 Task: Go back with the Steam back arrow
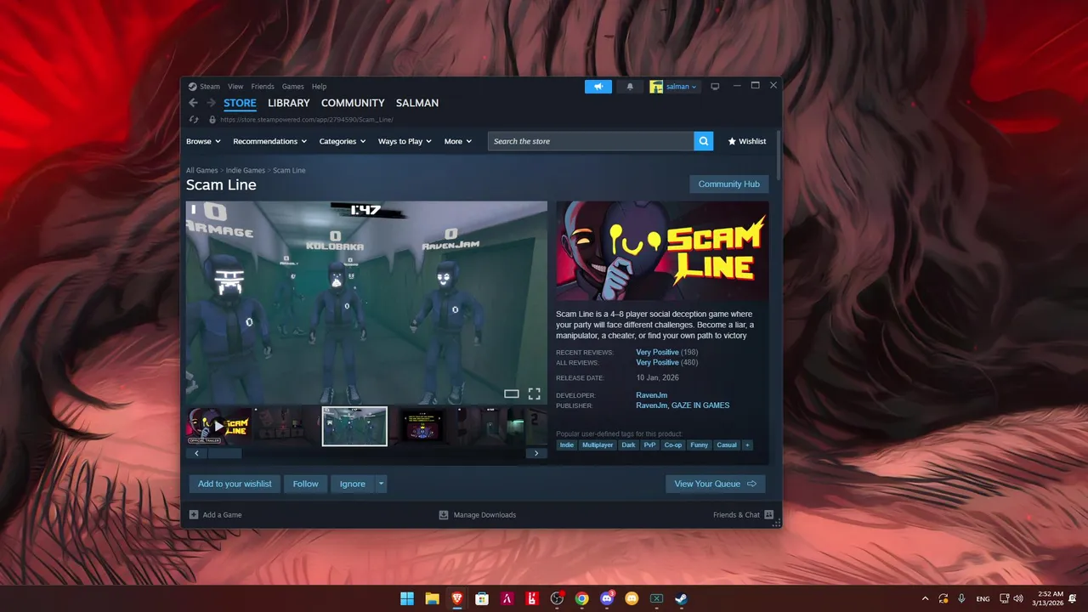click(193, 103)
